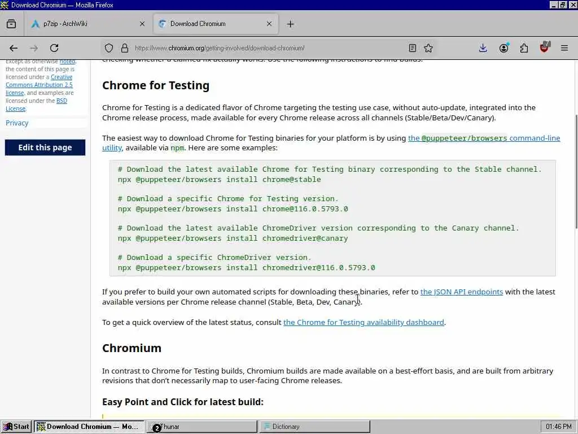Screen dimensions: 578x434
Task: Click 'Easy Point and Click for latest build' heading
Action: [x=183, y=402]
